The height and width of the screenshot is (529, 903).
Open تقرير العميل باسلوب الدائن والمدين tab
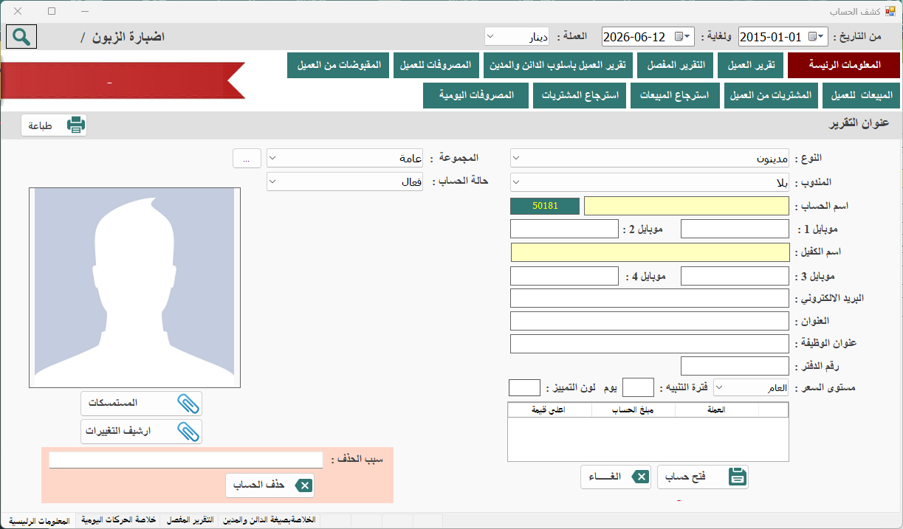click(x=559, y=66)
